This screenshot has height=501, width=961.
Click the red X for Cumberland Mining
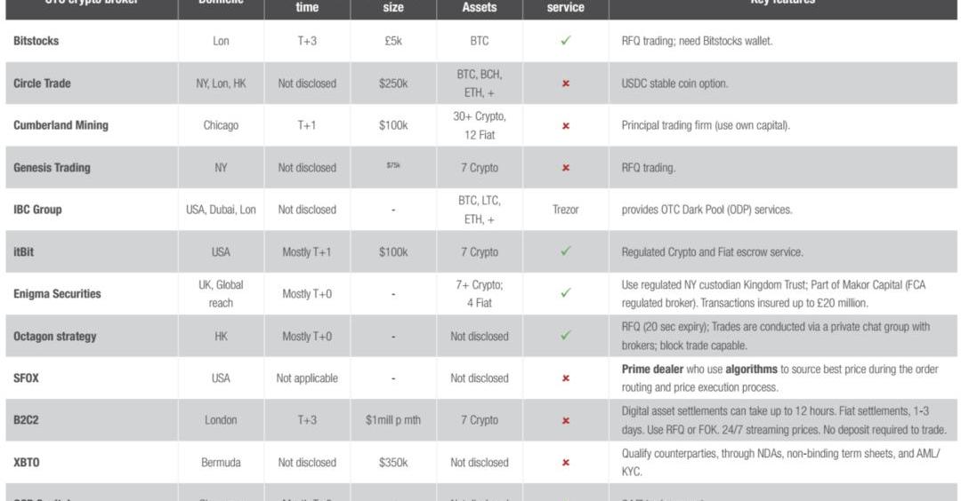point(566,126)
